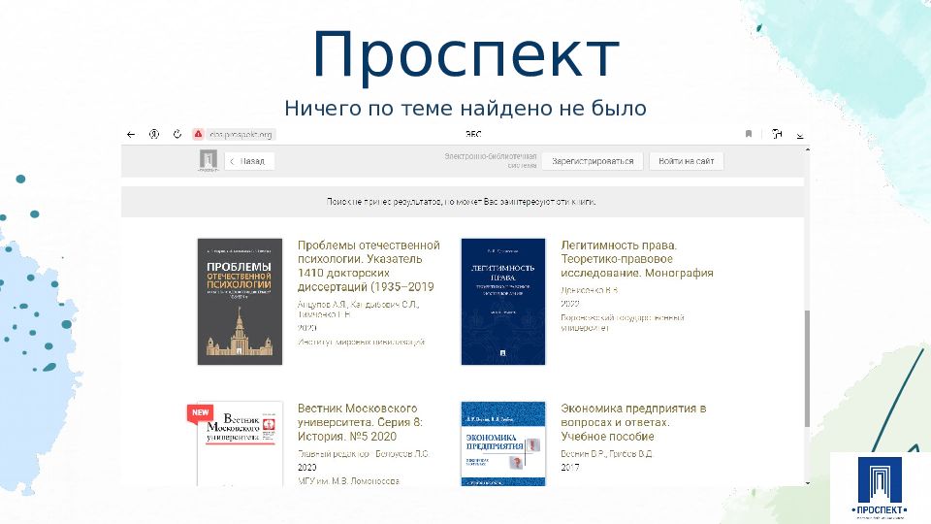Screen dimensions: 931x524
Task: Click the no-results search message
Action: coord(462,202)
